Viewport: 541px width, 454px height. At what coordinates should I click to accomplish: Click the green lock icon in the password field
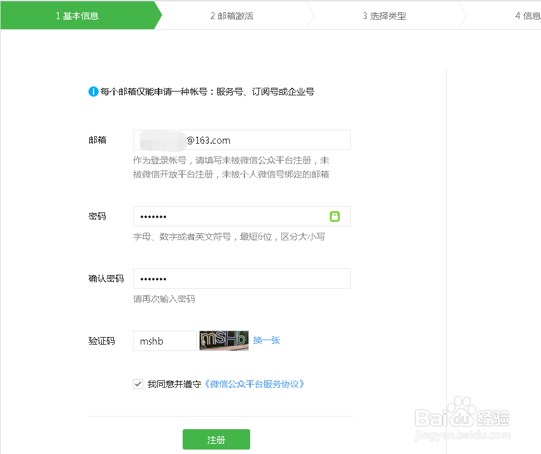coord(335,216)
